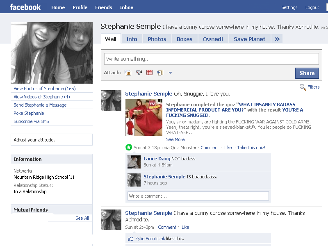Click Stephanie's large profile picture
The width and height of the screenshot is (328, 246).
point(51,52)
